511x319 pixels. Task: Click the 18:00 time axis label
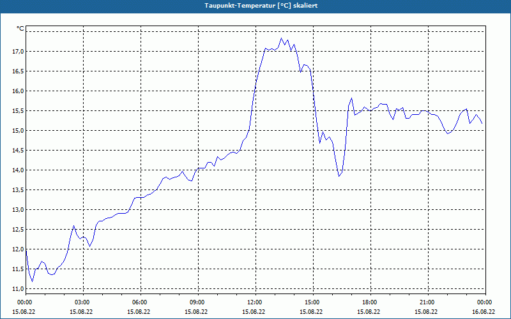(x=370, y=302)
